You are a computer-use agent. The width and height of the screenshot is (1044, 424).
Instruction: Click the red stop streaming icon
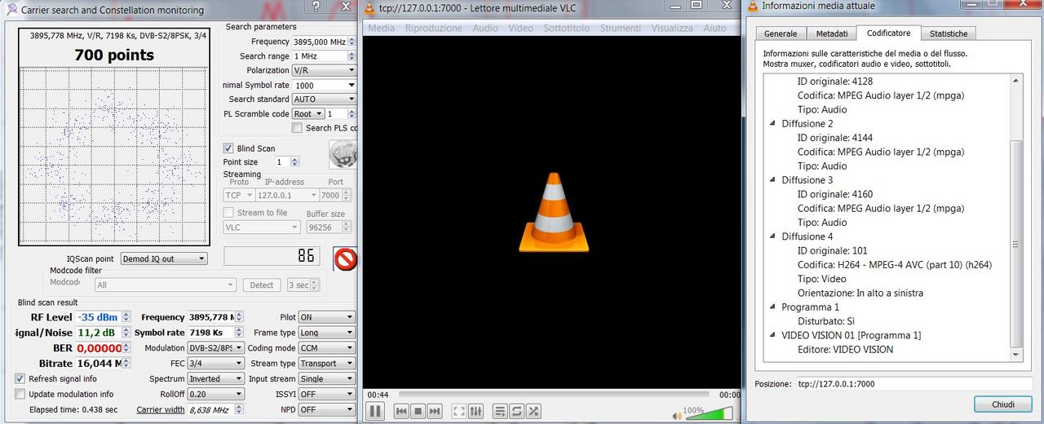click(346, 259)
